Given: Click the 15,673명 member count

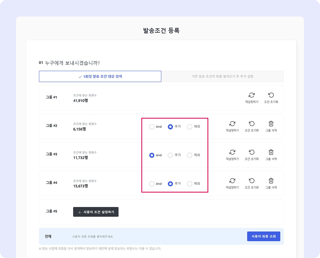Looking at the screenshot, I should click(81, 186).
